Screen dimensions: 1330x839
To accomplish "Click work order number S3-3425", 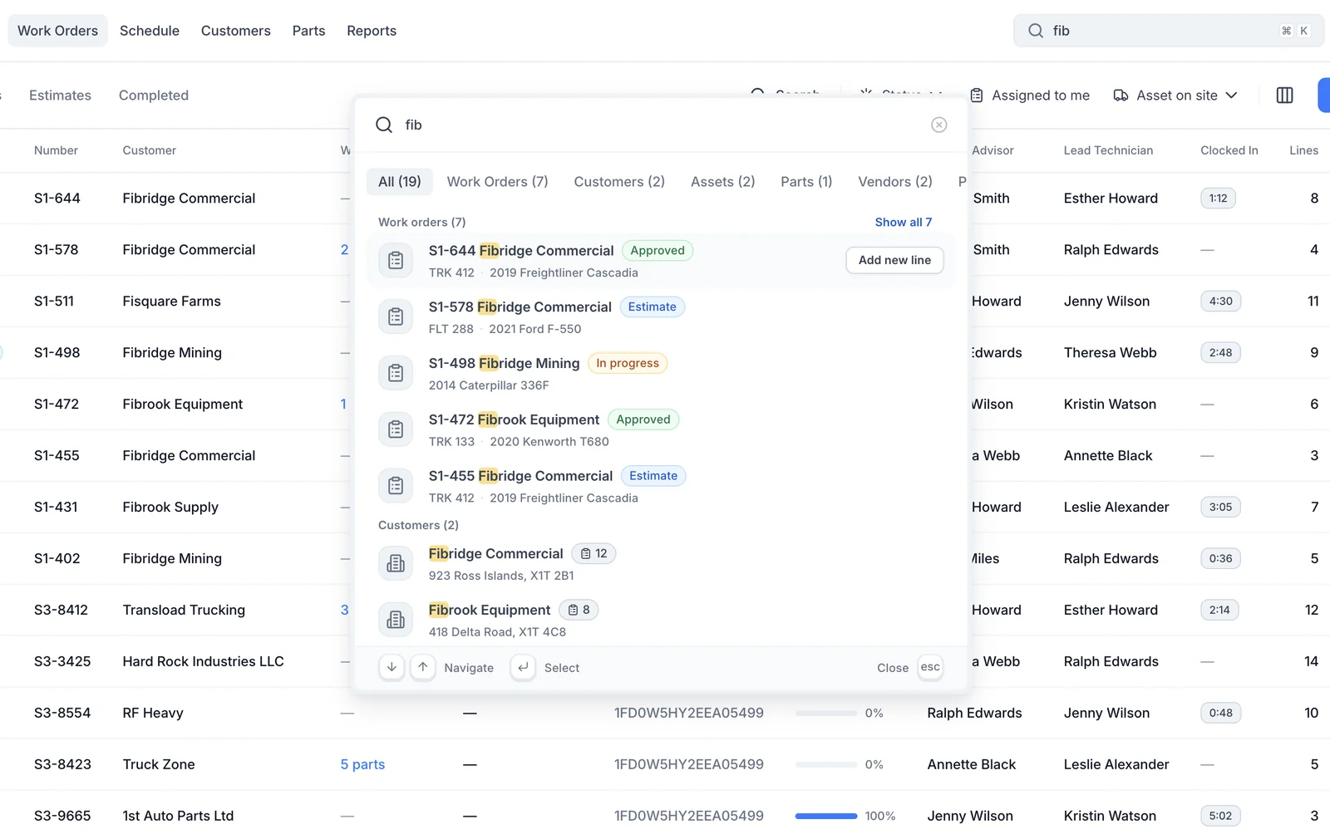I will pos(62,661).
